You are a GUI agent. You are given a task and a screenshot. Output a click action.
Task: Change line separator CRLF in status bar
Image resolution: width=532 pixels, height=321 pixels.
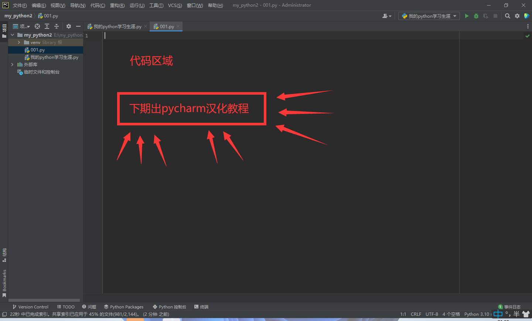click(416, 314)
